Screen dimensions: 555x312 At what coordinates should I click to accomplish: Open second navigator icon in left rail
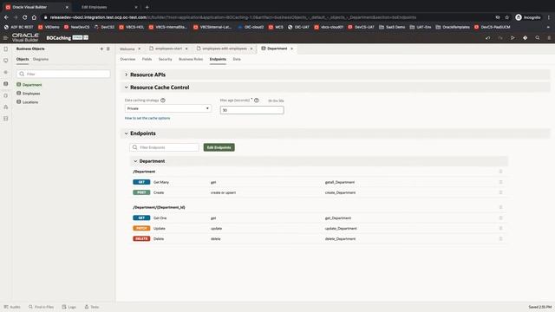(6, 61)
